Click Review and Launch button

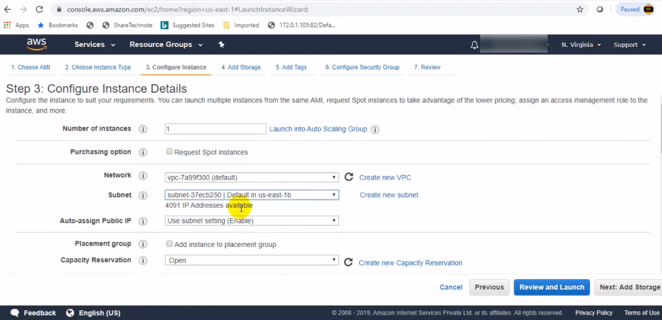click(552, 287)
